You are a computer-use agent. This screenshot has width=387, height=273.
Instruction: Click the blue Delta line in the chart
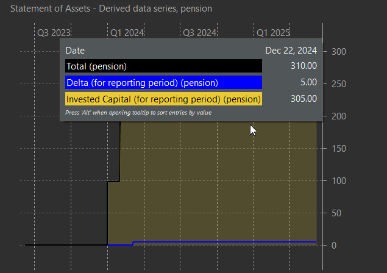point(222,242)
